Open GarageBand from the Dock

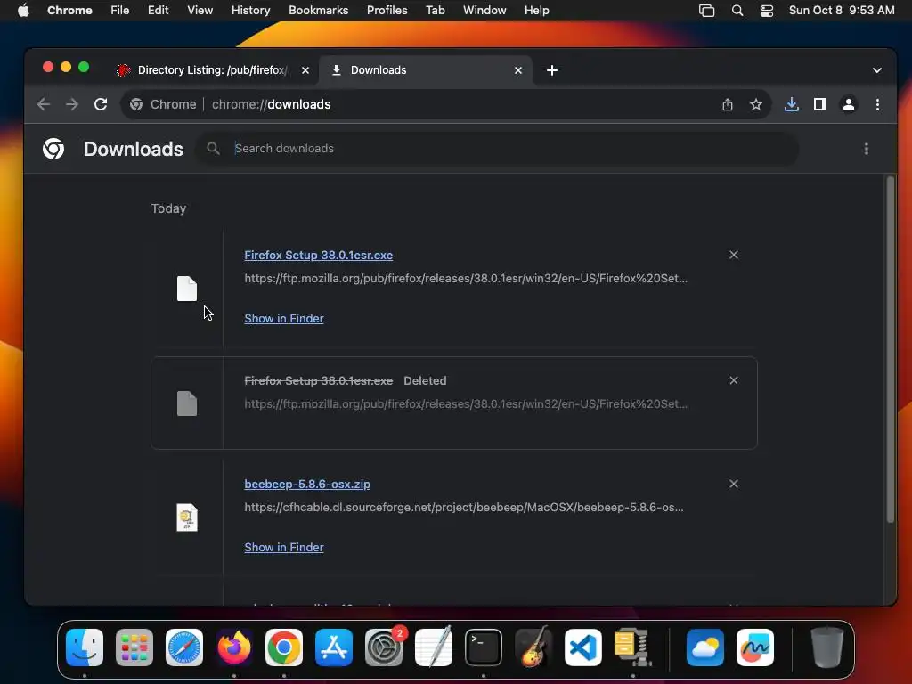pyautogui.click(x=533, y=647)
